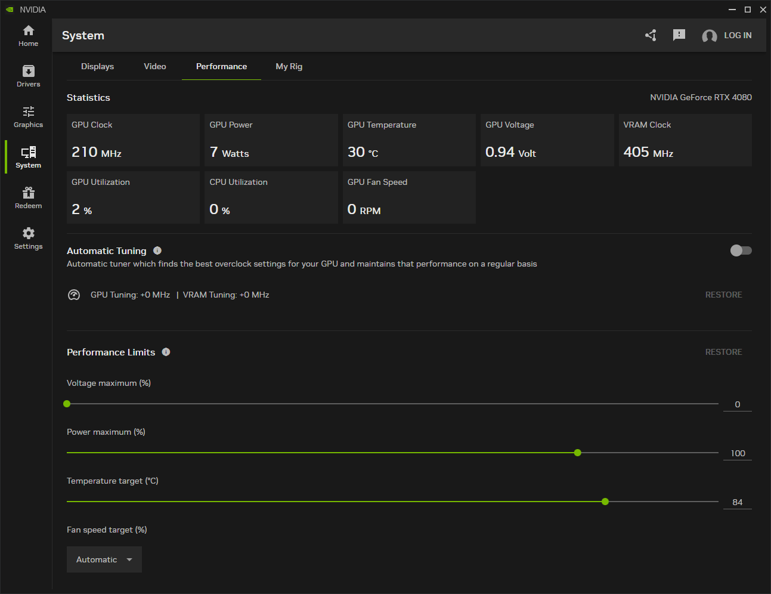Switch to the Video tab
This screenshot has height=594, width=771.
point(155,66)
